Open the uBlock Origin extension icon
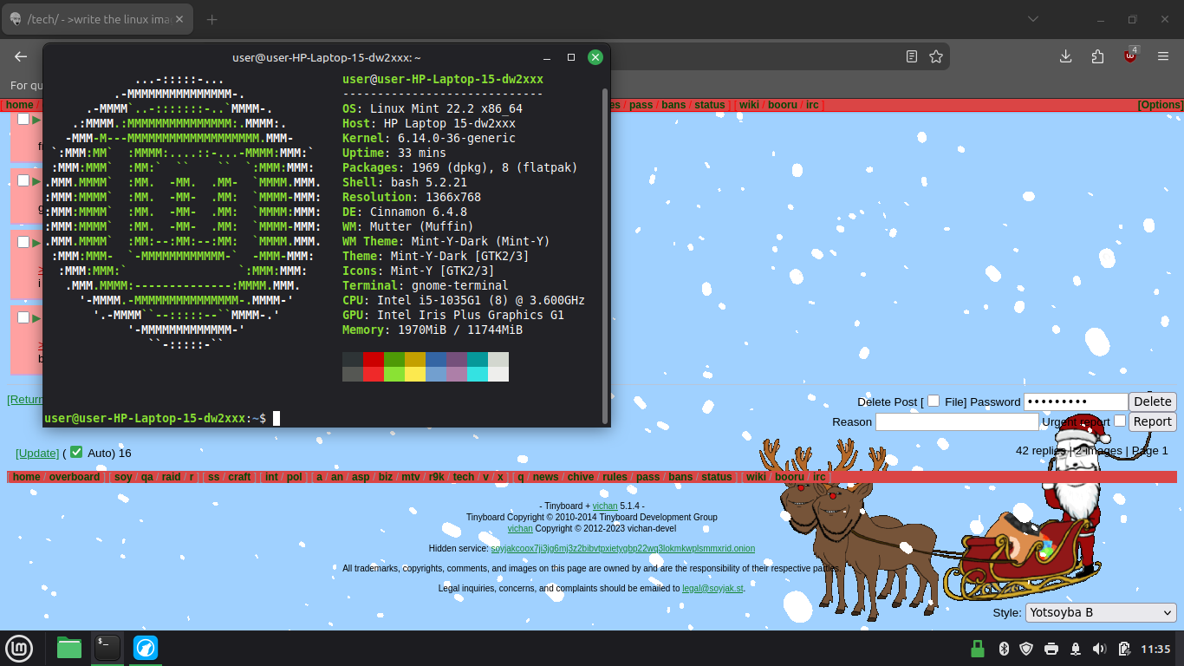Viewport: 1184px width, 666px height. pos(1130,56)
